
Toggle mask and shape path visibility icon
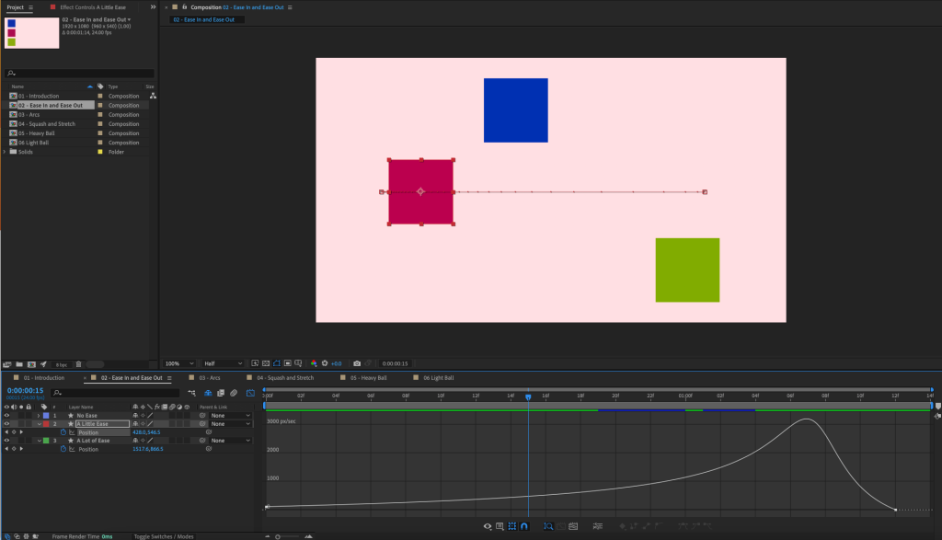[276, 363]
